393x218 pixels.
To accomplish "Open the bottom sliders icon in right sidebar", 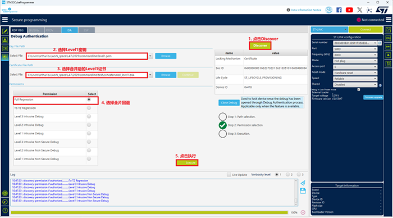I will (x=389, y=63).
